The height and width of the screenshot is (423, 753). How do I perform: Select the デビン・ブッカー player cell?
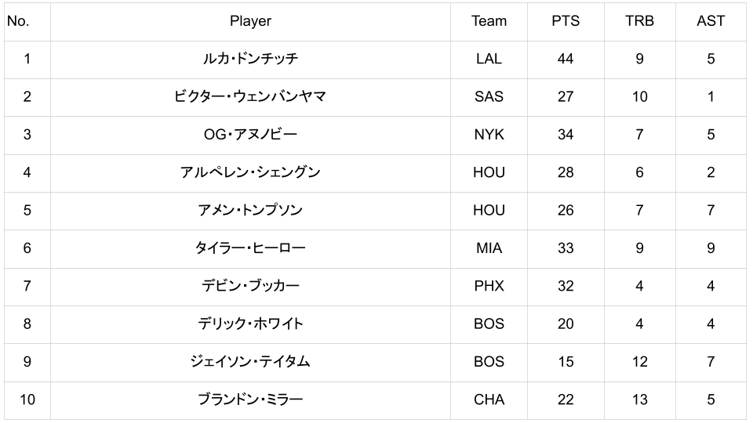[250, 286]
